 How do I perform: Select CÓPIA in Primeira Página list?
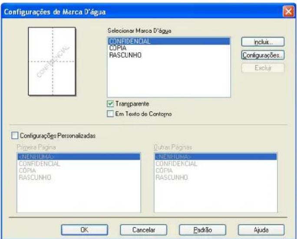(x=79, y=170)
